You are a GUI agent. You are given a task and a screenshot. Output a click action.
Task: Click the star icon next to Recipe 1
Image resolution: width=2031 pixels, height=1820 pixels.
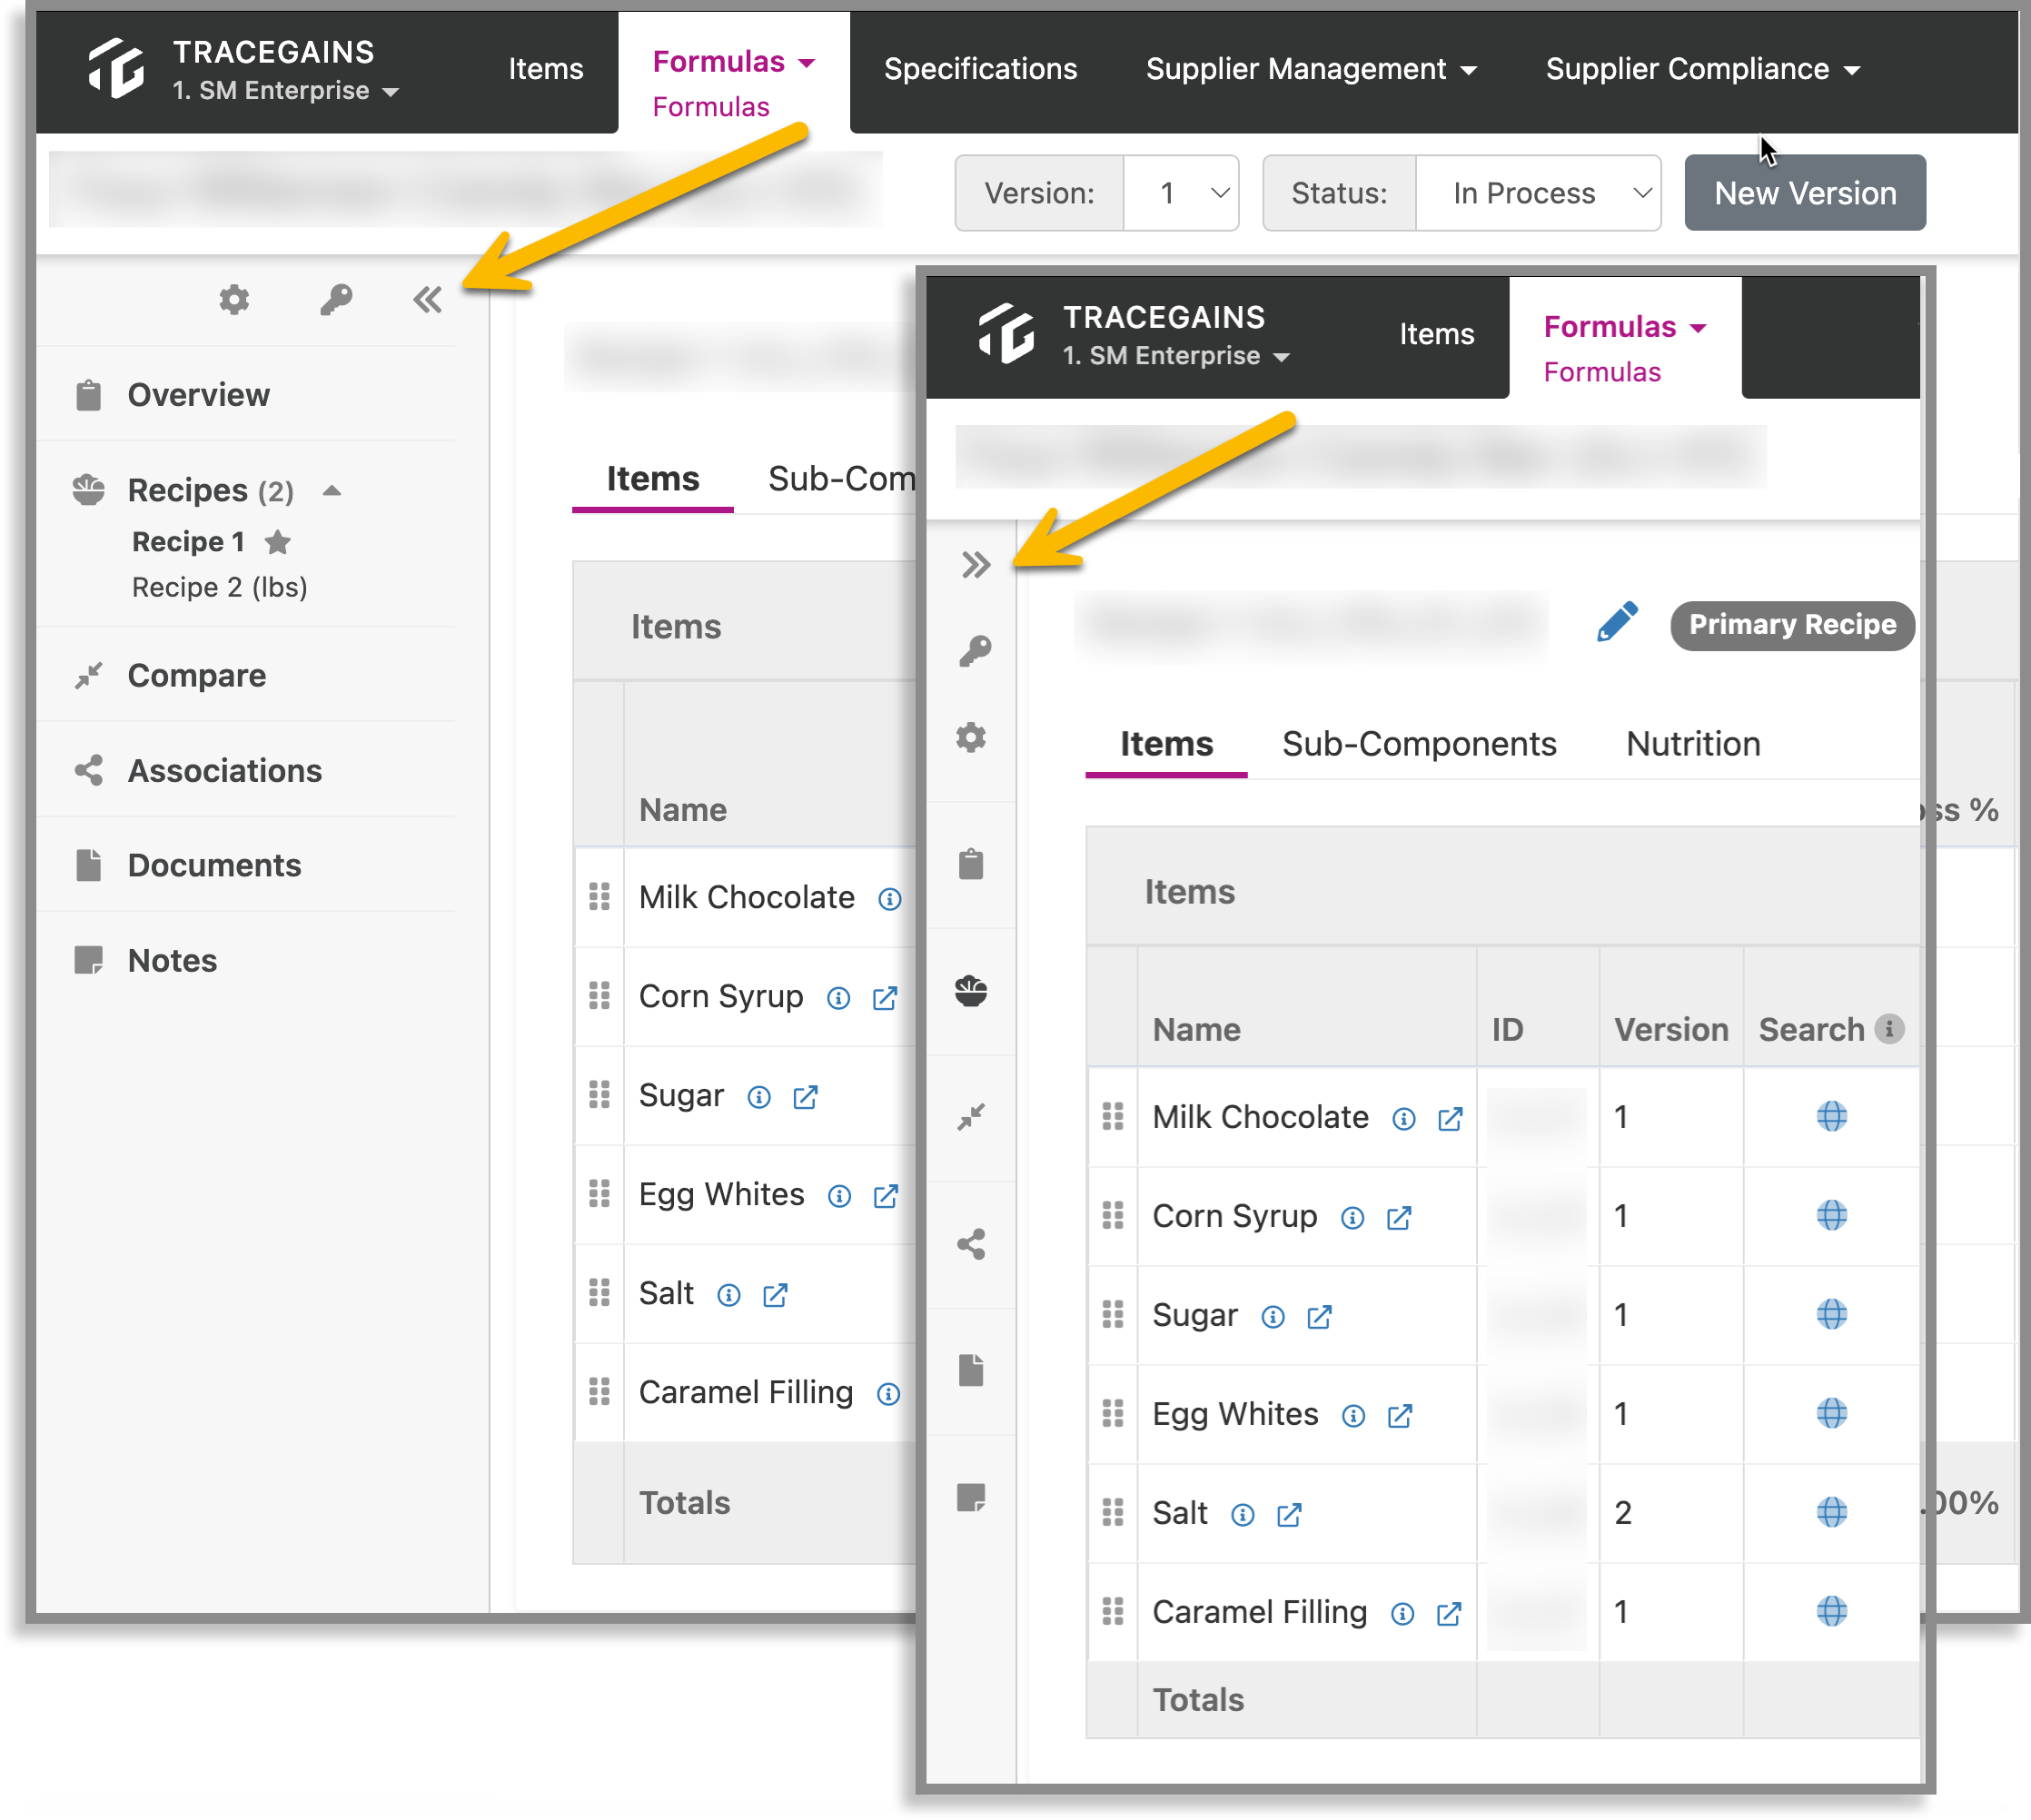click(277, 542)
